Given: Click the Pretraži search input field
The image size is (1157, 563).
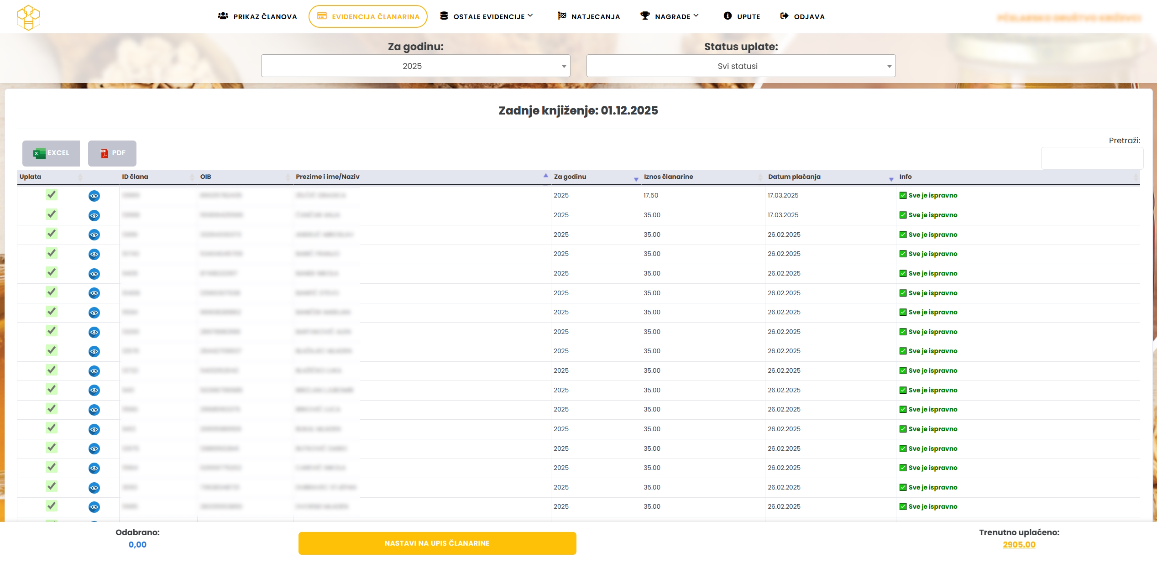Looking at the screenshot, I should coord(1091,158).
